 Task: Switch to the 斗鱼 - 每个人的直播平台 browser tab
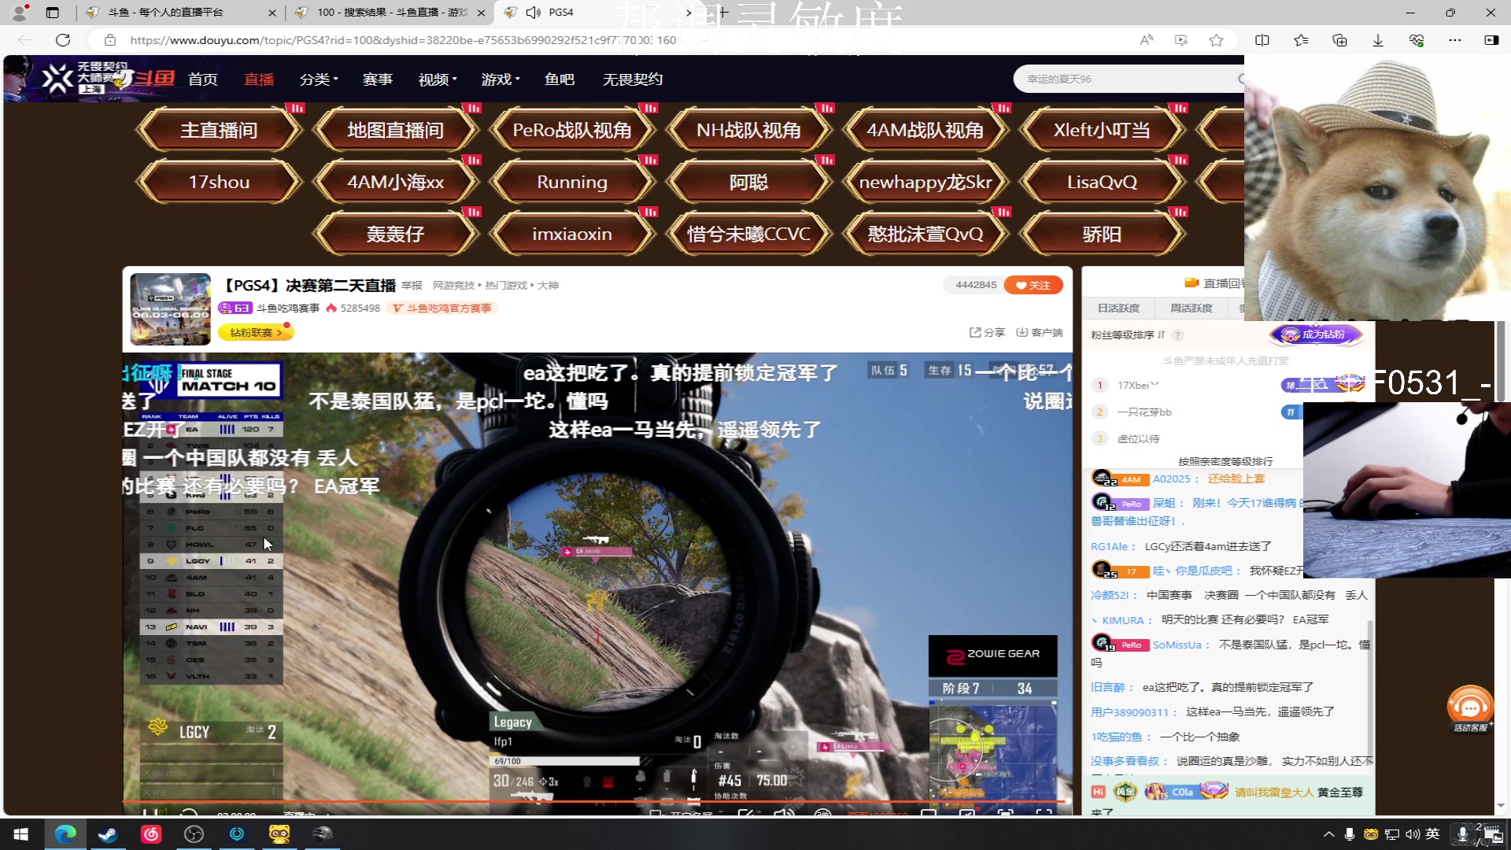[x=180, y=13]
